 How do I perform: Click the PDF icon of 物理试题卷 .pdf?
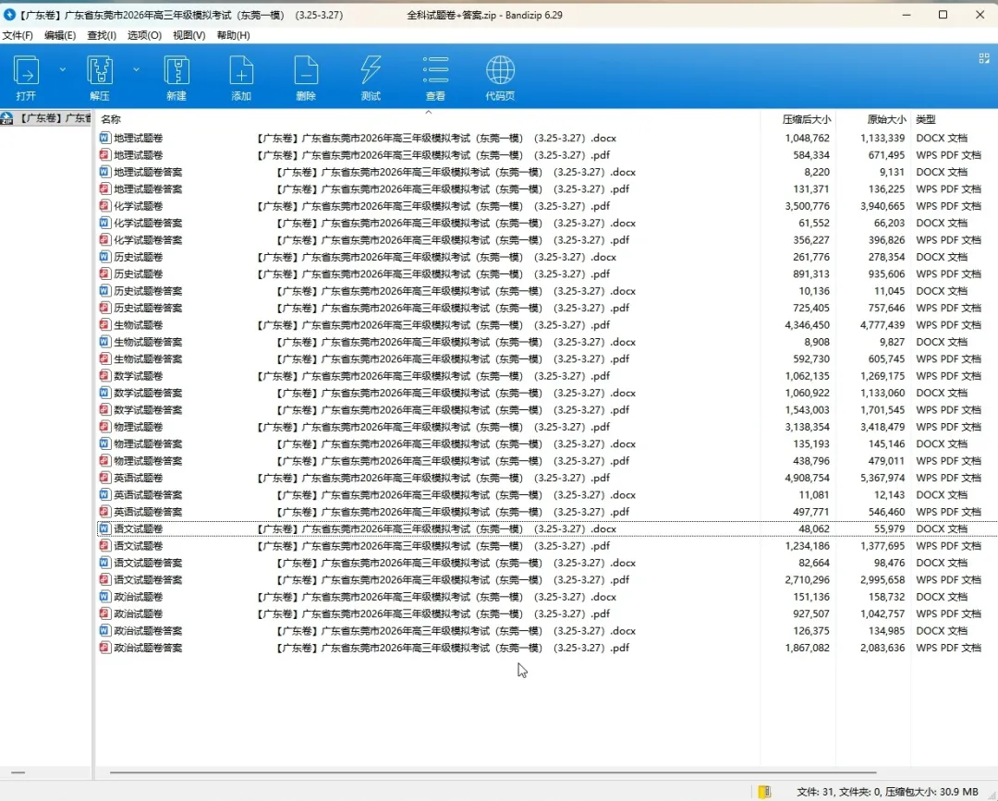click(105, 426)
